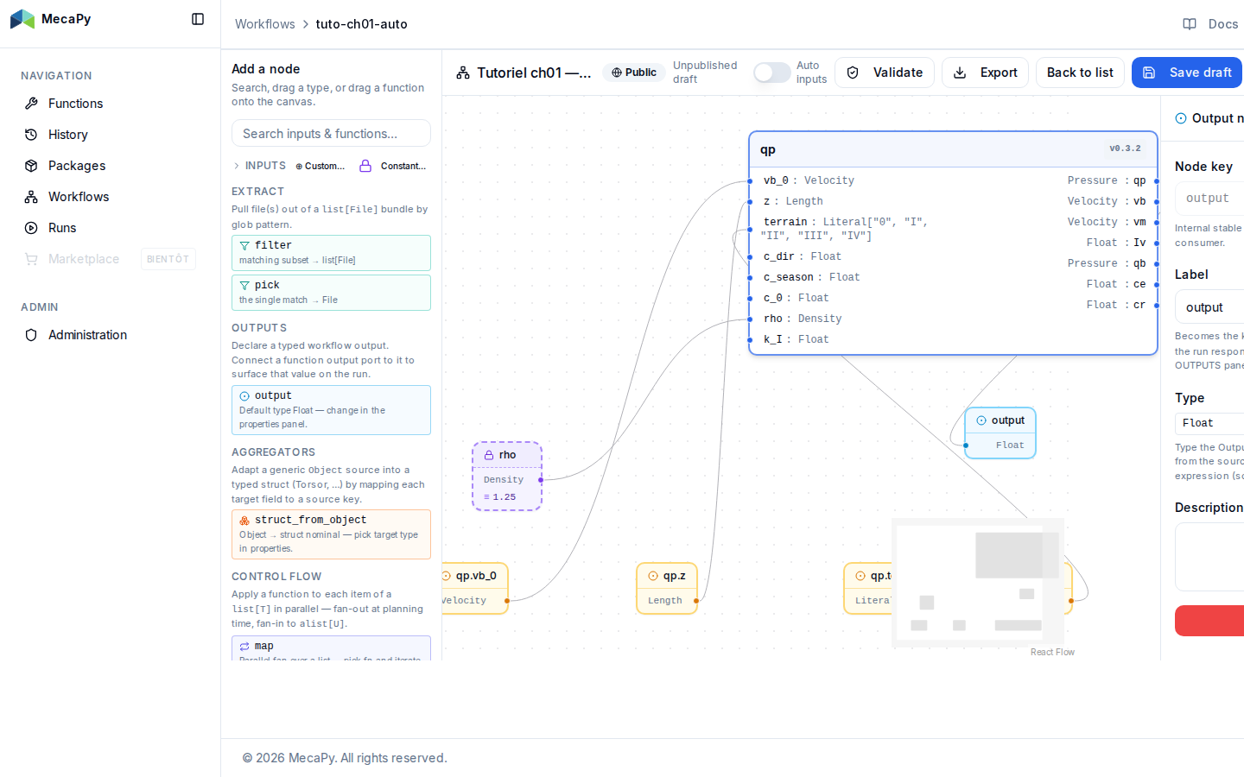
Task: Click the Node key input field
Action: [x=1209, y=199]
